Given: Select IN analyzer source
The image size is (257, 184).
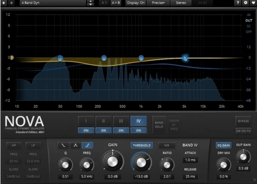Looking at the screenshot, I should (248, 15).
